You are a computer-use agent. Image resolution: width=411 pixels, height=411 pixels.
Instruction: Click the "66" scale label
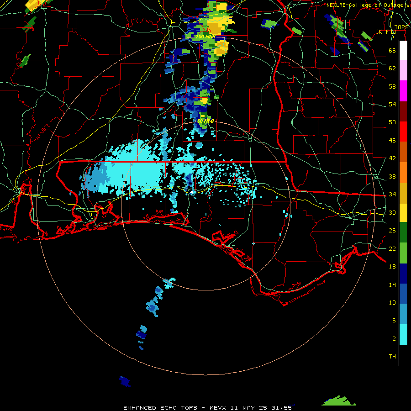[x=392, y=50]
